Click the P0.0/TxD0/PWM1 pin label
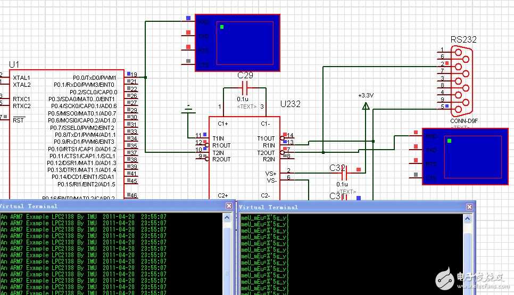 coord(95,78)
